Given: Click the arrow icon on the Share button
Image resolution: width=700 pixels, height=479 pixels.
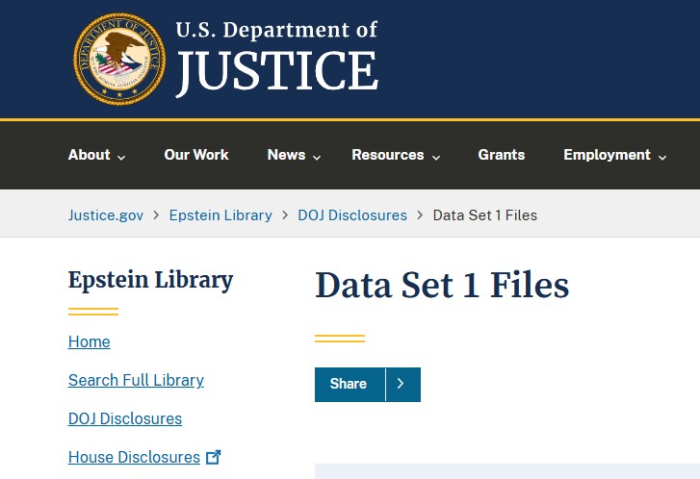Looking at the screenshot, I should (x=402, y=384).
